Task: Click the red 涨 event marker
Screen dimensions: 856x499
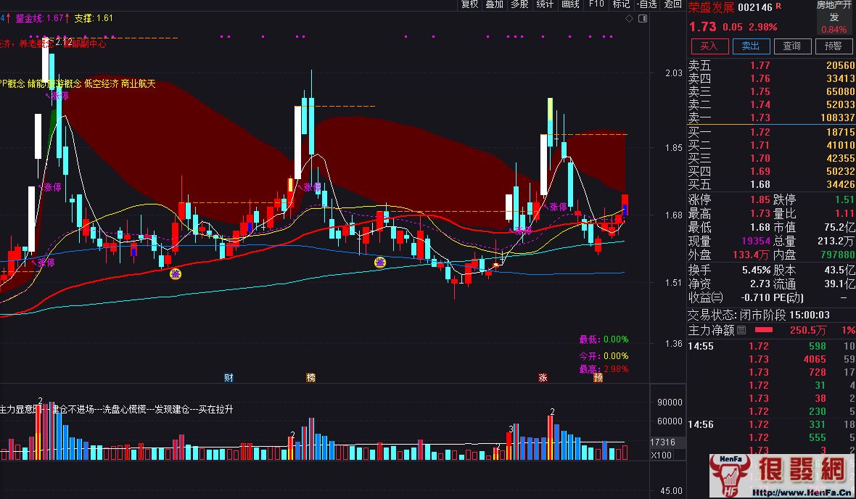Action: 543,378
